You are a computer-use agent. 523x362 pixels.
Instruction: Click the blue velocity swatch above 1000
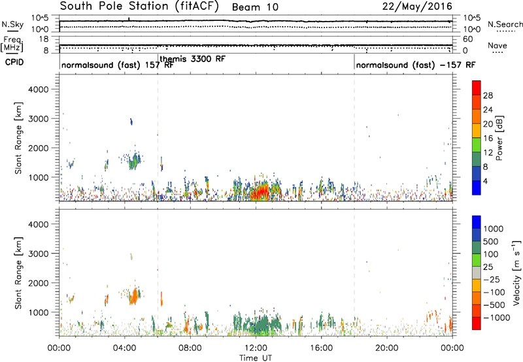477,222
